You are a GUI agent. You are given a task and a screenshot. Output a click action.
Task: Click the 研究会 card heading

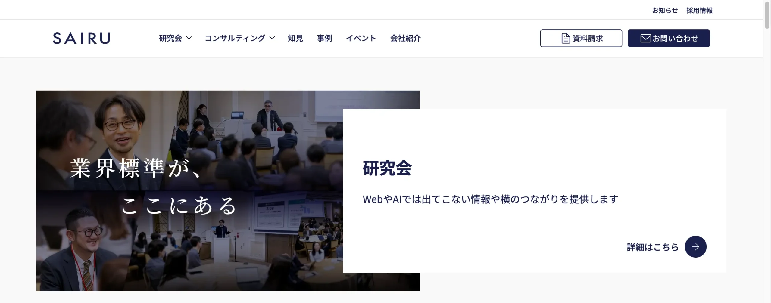click(387, 168)
